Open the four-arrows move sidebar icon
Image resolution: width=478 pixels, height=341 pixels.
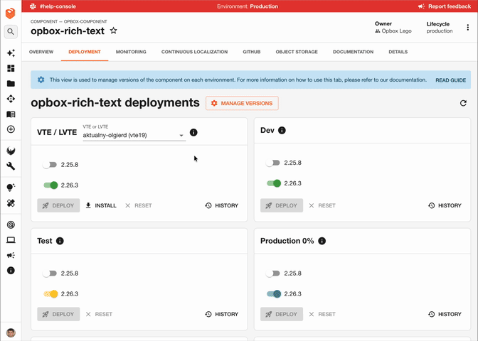tap(11, 99)
